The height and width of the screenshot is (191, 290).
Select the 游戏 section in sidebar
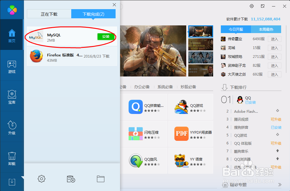pos(12,67)
